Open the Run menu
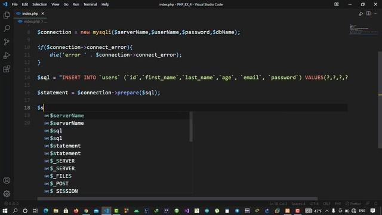Screen dimensions: 382x215 point(76,4)
